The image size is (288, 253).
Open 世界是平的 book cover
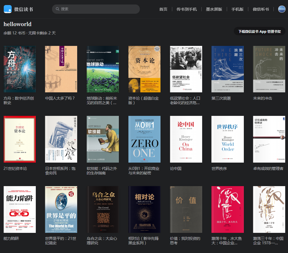[x=61, y=209]
